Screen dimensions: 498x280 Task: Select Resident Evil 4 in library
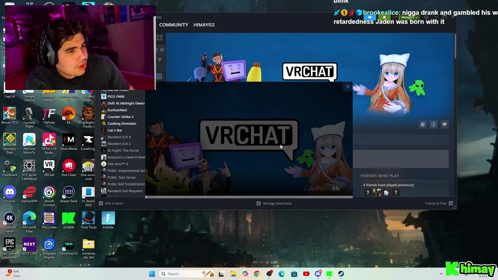(x=116, y=137)
